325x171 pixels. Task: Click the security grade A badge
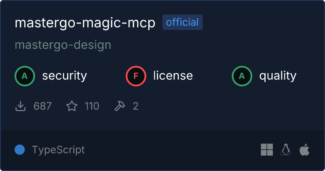point(25,76)
